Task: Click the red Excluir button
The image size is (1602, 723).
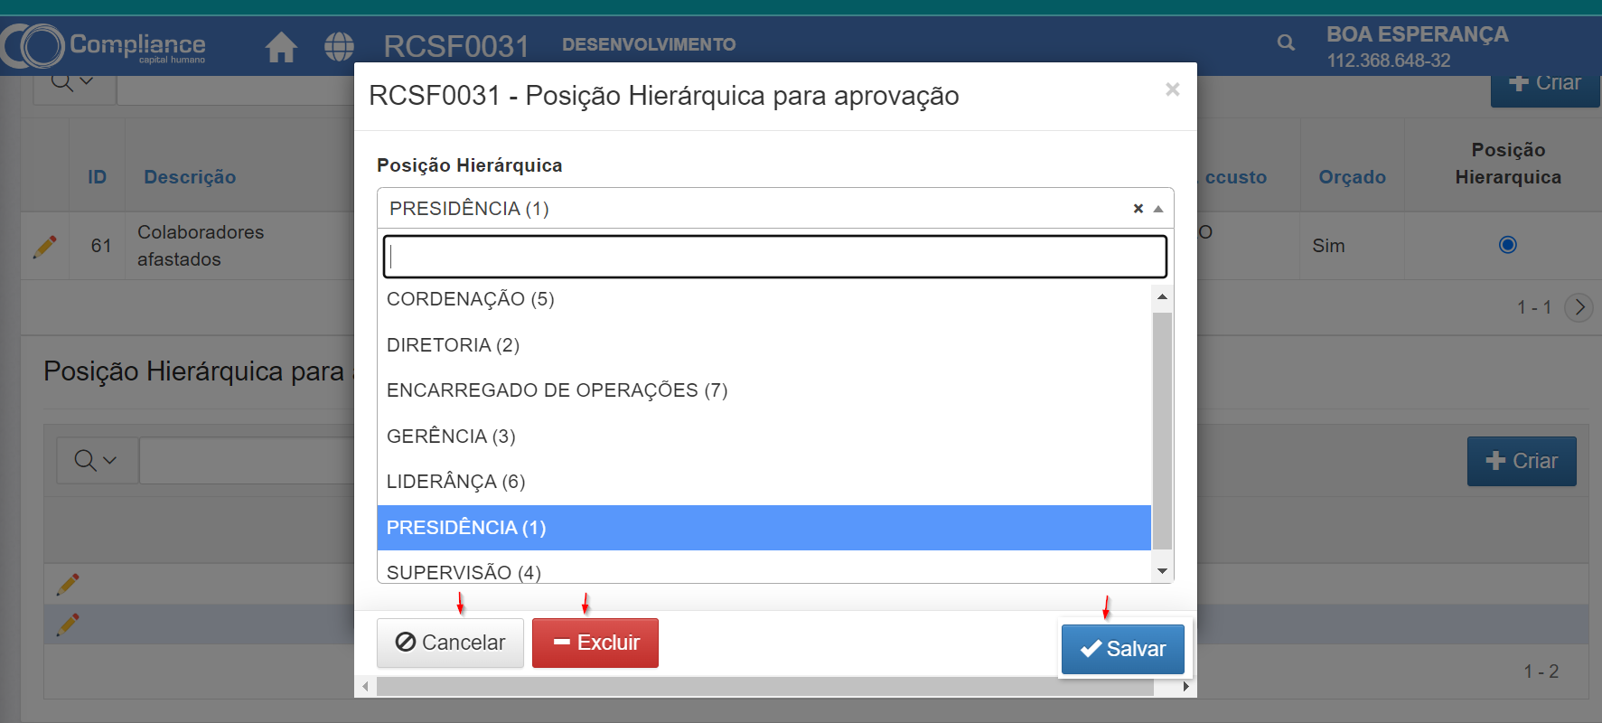Action: pos(595,643)
